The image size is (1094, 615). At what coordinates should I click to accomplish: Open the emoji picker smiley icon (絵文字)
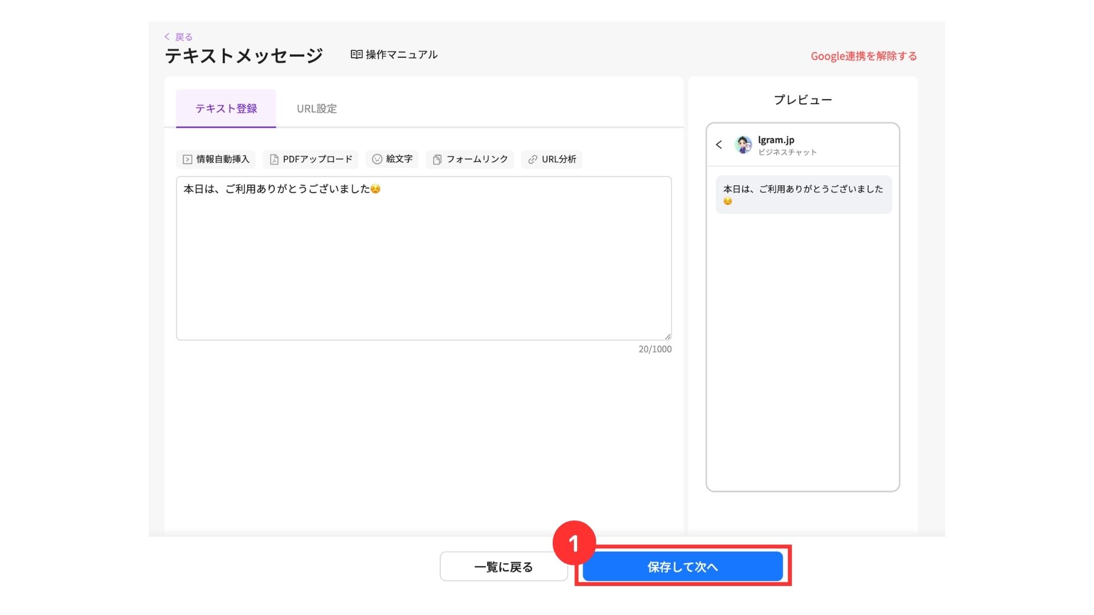377,159
